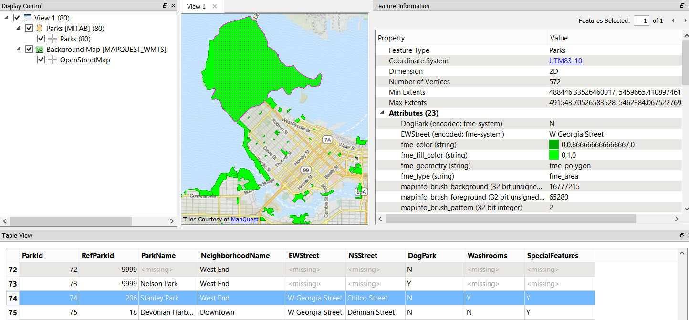Toggle the Background Map [MAPQUEST_WMTS] checkbox
This screenshot has height=320, width=689.
pos(29,50)
